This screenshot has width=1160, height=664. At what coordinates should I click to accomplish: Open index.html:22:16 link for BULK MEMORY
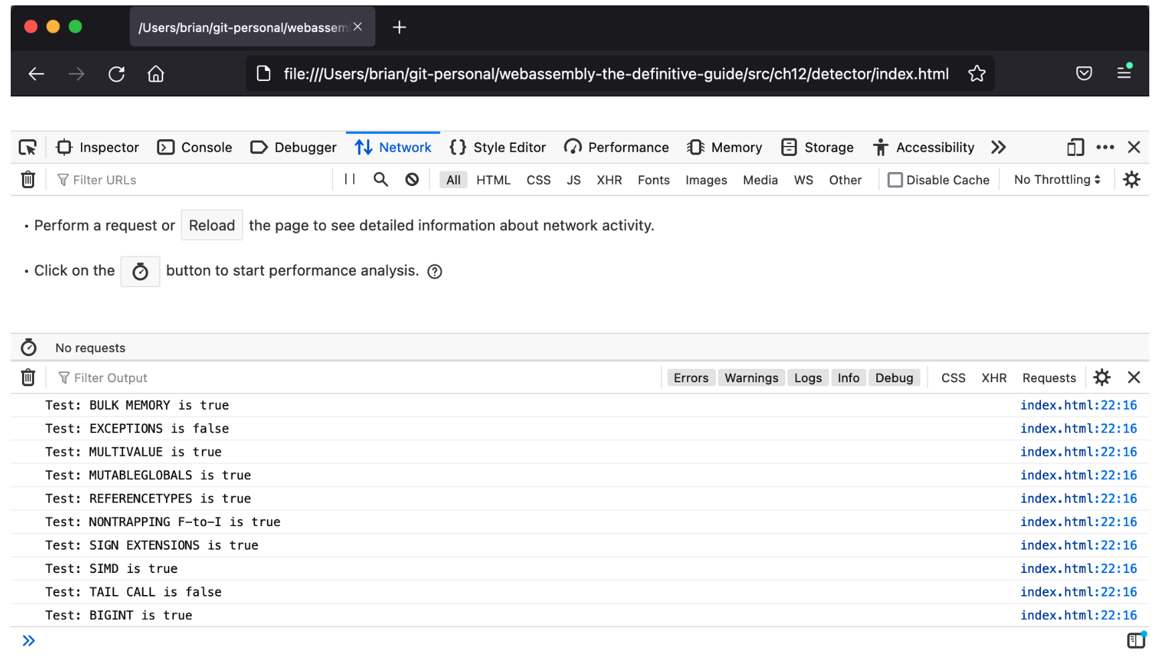1078,405
